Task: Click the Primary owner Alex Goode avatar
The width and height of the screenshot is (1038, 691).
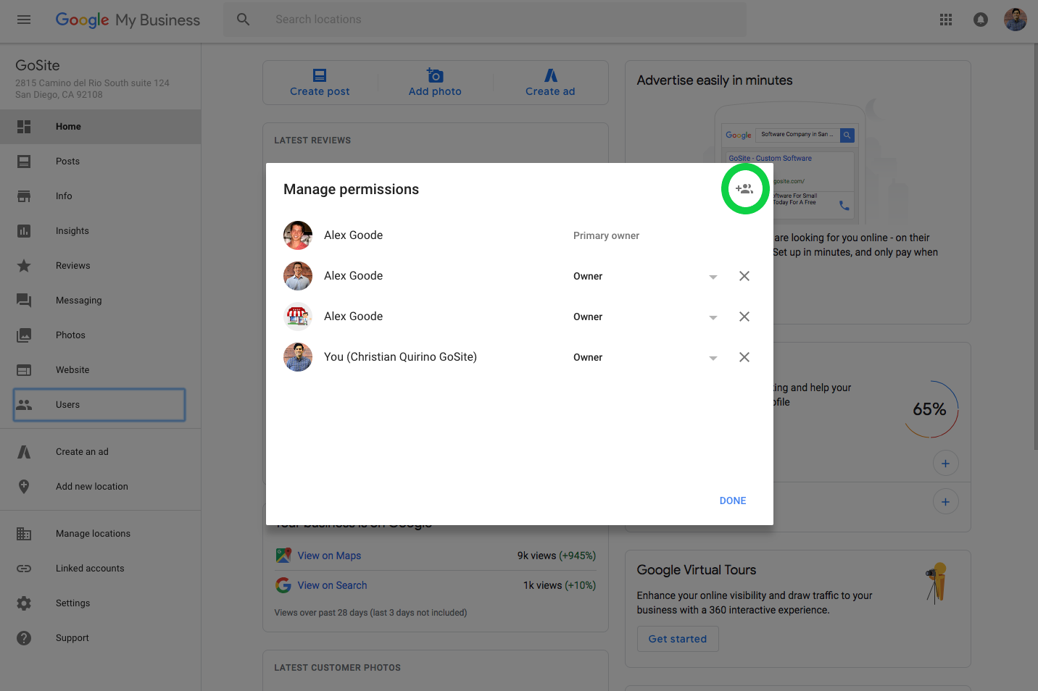Action: pyautogui.click(x=298, y=235)
